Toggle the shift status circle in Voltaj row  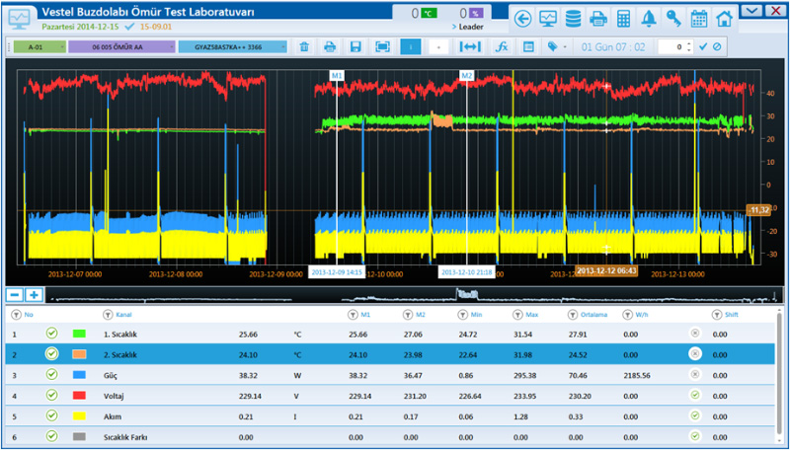click(695, 395)
